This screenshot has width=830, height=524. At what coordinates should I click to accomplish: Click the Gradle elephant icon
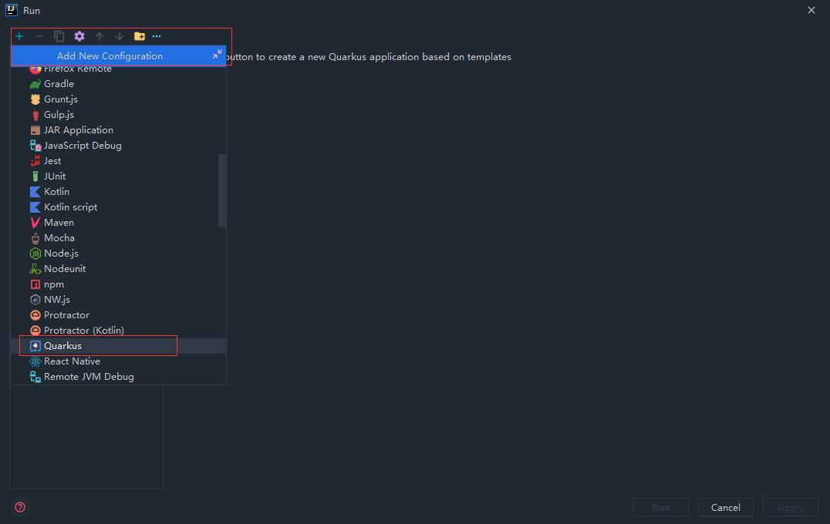[x=35, y=84]
